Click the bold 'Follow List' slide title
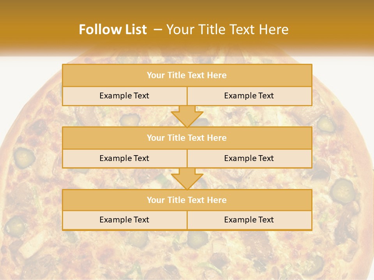Viewport: 374px width, 280px height. click(x=113, y=30)
